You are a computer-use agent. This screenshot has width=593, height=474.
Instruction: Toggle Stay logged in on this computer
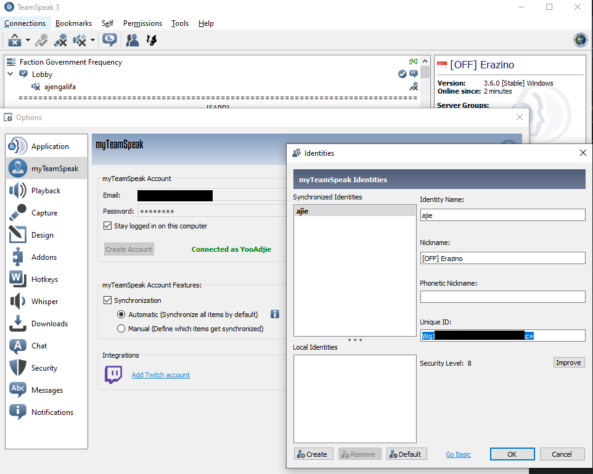(x=107, y=226)
